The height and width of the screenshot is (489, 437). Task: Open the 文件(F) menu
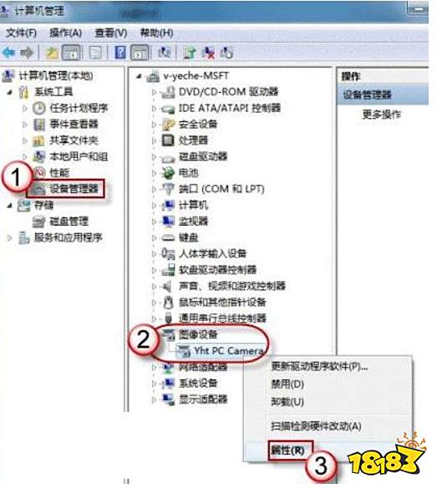click(21, 33)
